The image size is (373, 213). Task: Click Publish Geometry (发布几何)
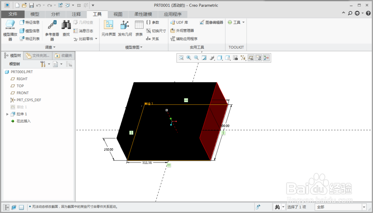(x=125, y=28)
